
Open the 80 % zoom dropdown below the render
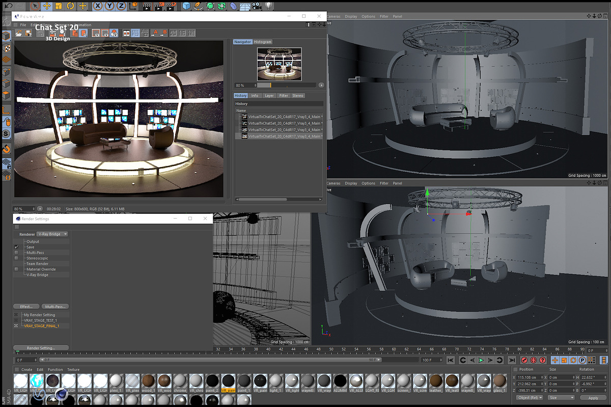click(24, 209)
